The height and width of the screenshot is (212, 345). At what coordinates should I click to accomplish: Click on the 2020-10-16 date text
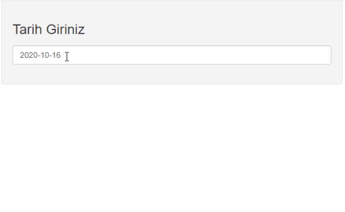(x=40, y=55)
